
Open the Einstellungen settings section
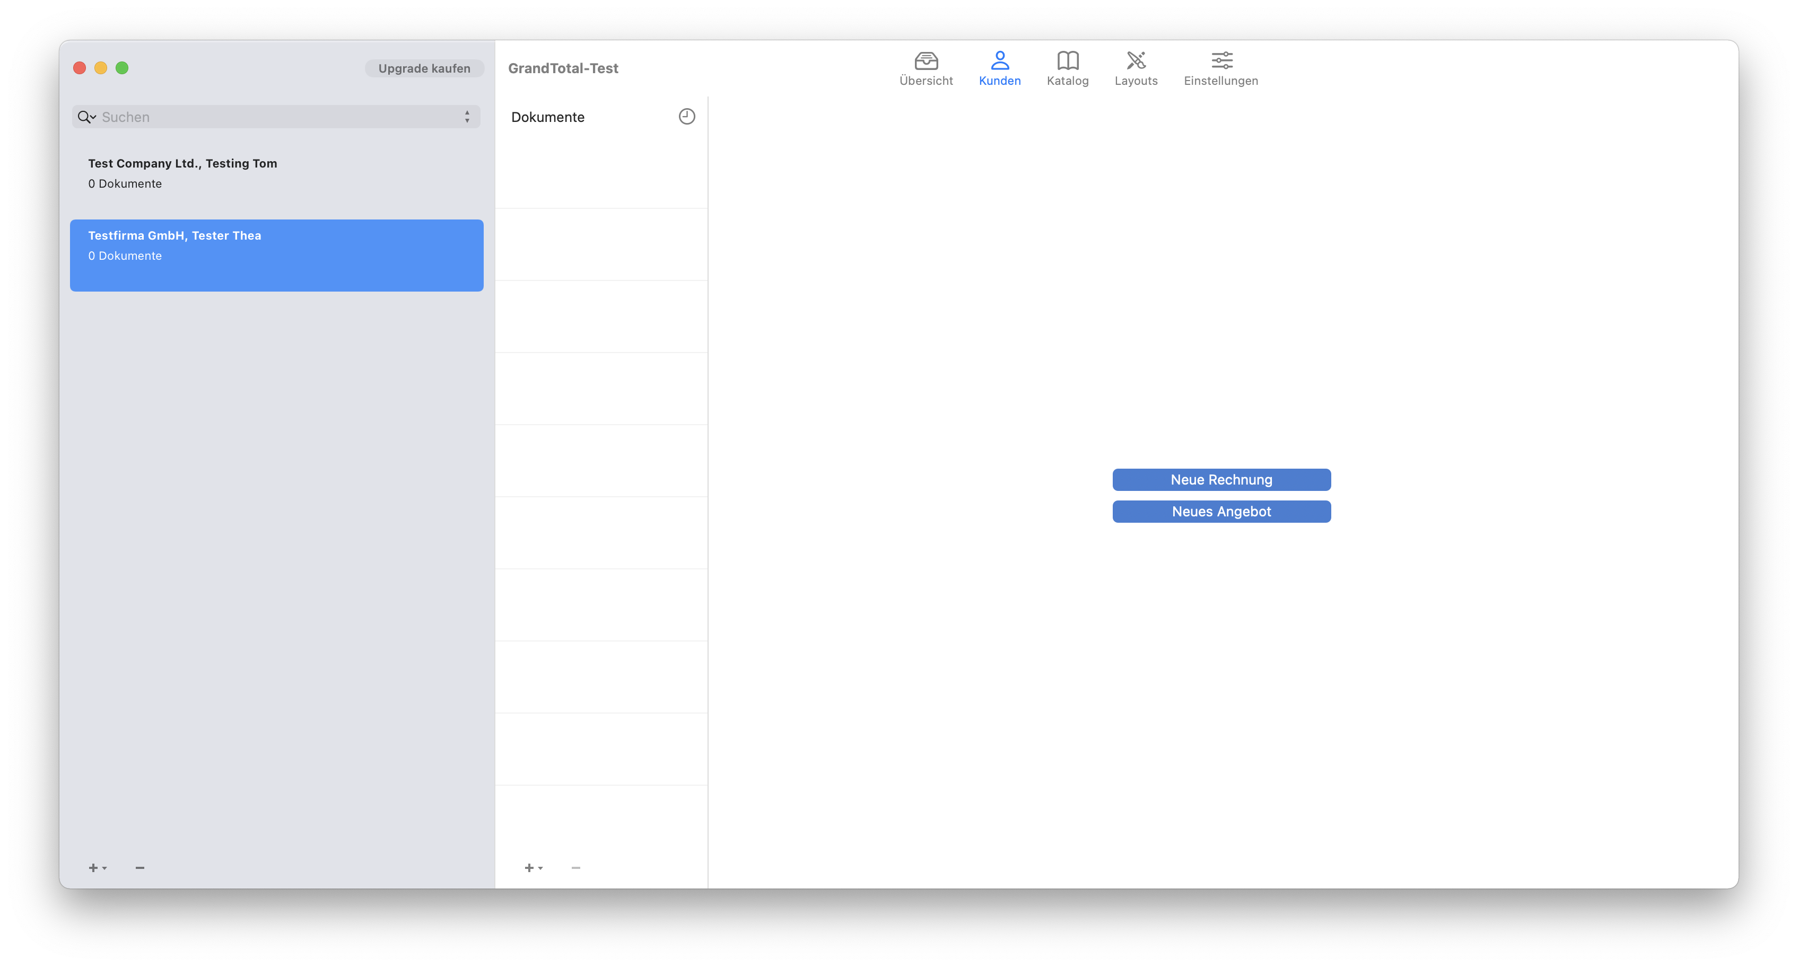point(1221,68)
